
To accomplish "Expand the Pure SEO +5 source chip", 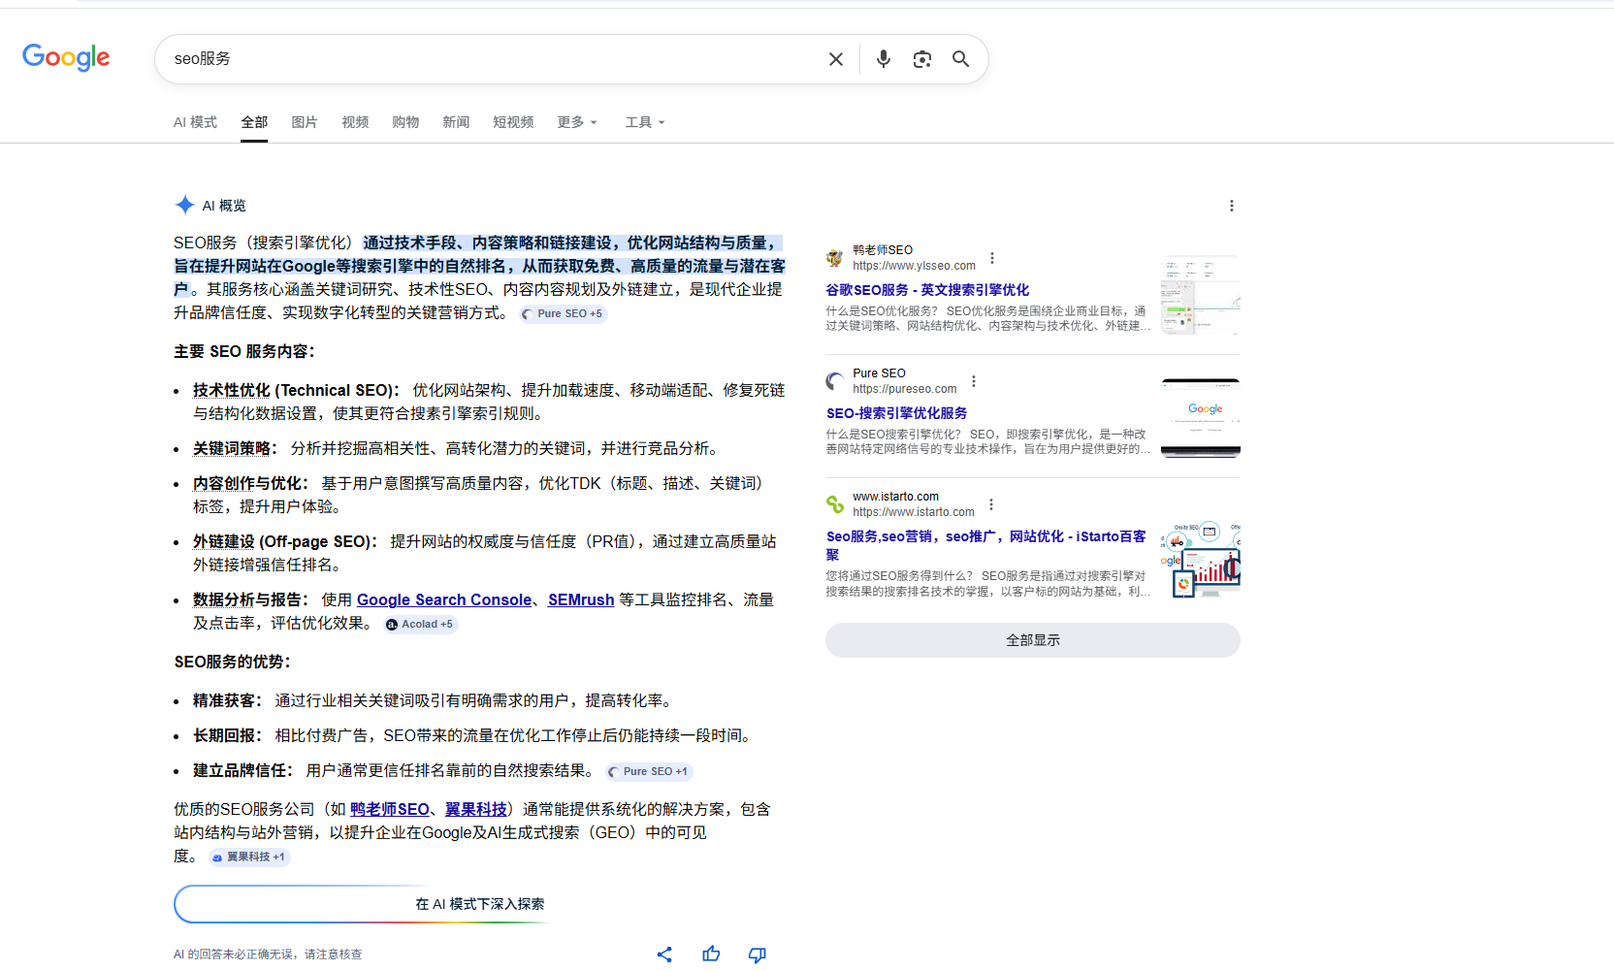I will [563, 314].
